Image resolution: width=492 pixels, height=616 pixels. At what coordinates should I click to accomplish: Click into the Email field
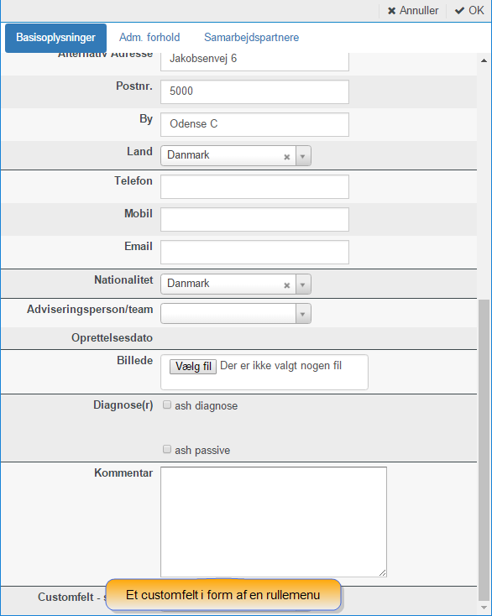pyautogui.click(x=254, y=253)
